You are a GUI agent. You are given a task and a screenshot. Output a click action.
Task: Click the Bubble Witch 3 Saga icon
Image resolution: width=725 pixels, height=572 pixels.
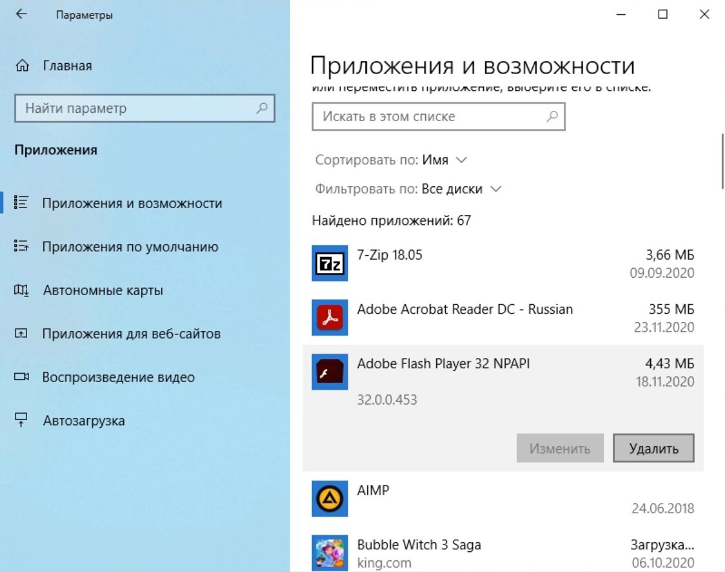pyautogui.click(x=330, y=553)
